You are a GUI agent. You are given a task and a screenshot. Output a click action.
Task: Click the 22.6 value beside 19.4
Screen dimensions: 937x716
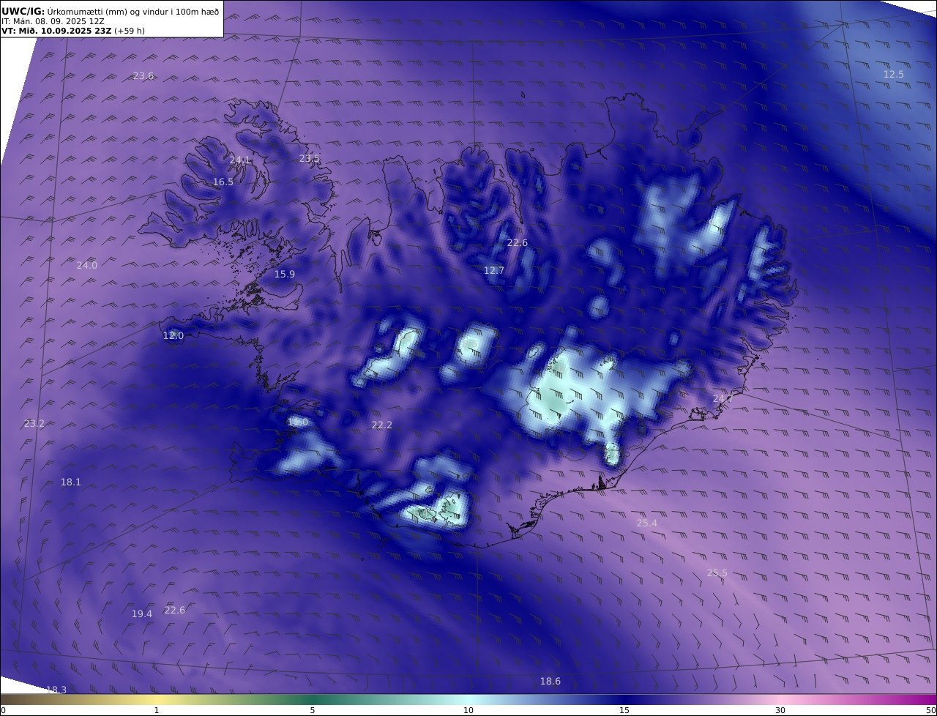tap(175, 611)
